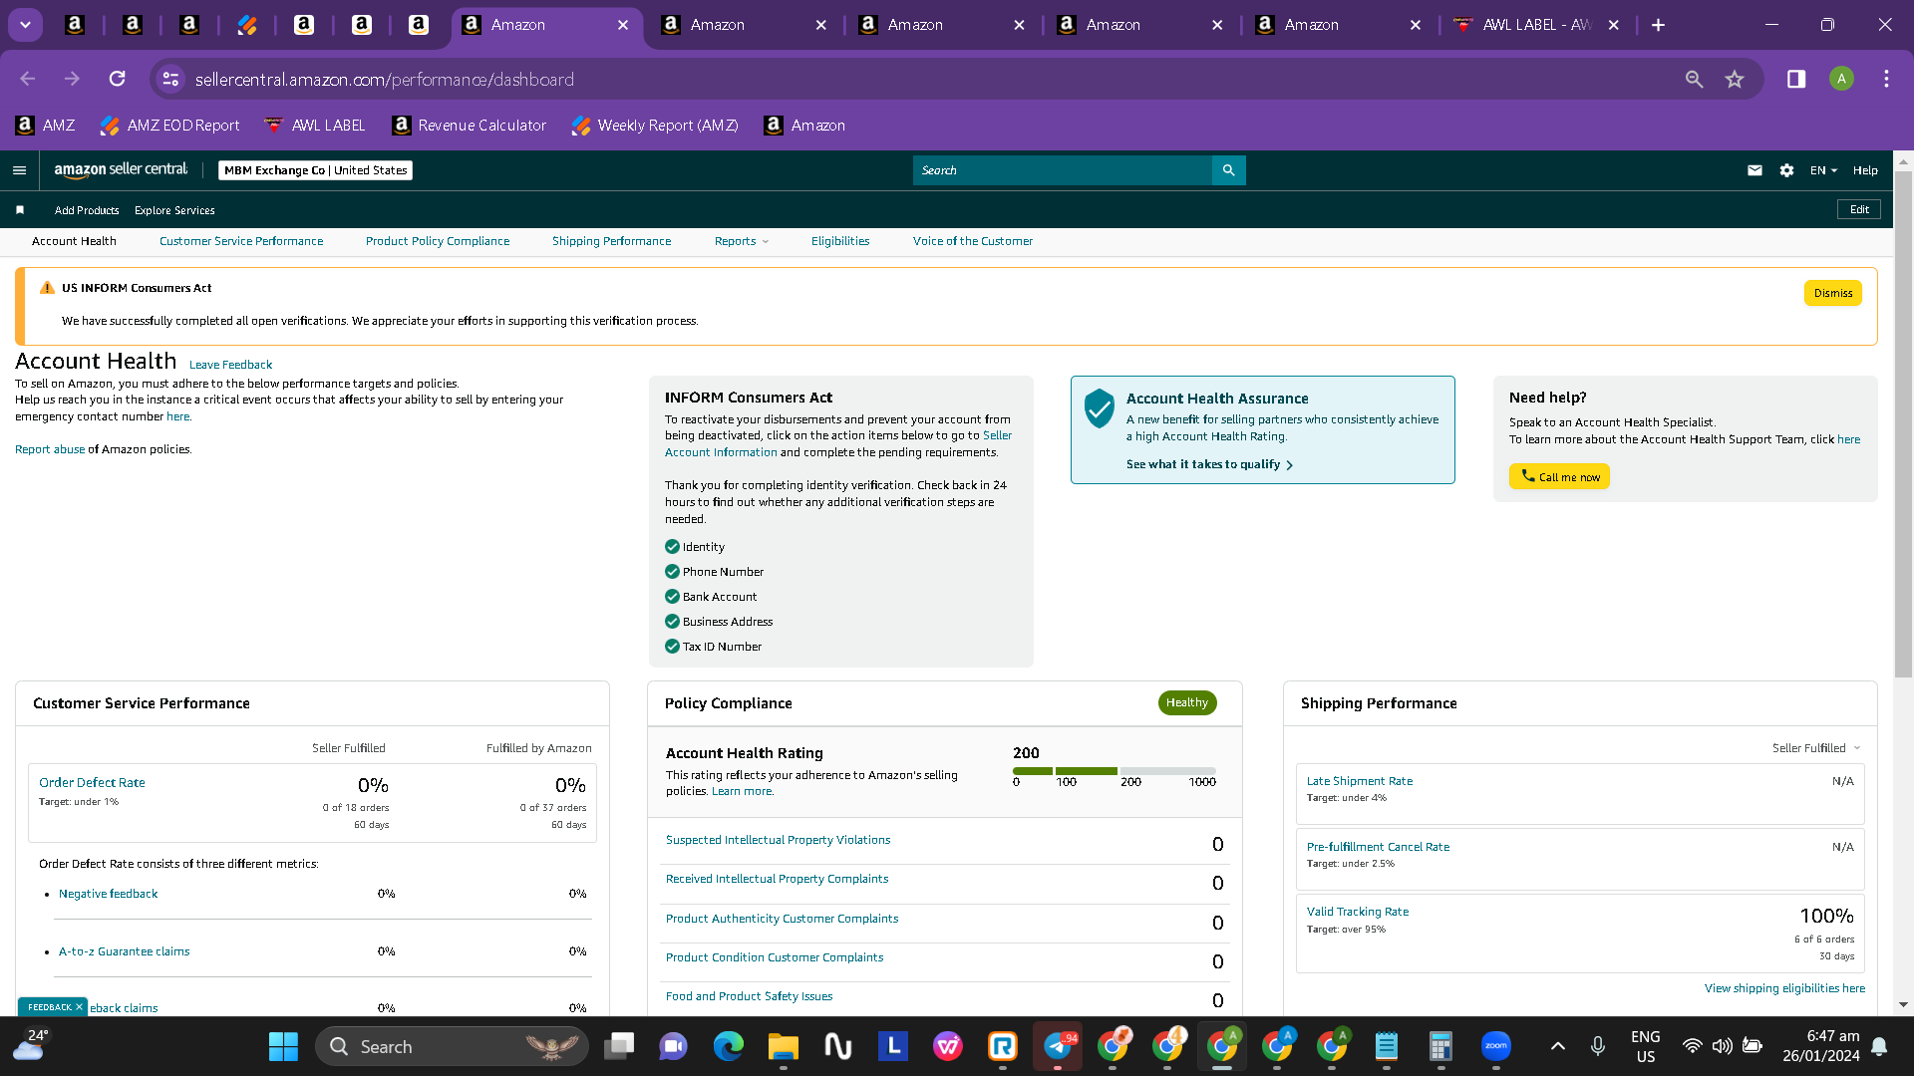The width and height of the screenshot is (1914, 1076).
Task: Open Telegram from the taskbar
Action: [x=1058, y=1046]
